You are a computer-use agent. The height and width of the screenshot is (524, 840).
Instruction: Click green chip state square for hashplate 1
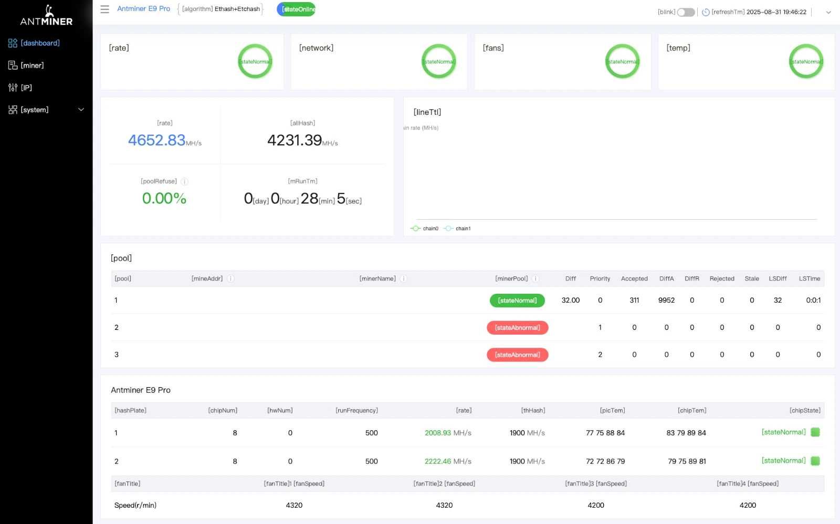pos(815,432)
